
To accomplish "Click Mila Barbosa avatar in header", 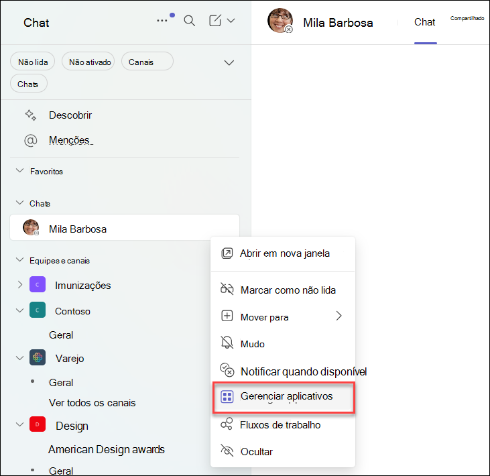I will [280, 21].
